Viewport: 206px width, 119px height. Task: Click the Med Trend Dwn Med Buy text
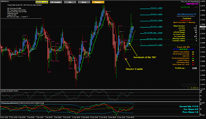[184, 23]
